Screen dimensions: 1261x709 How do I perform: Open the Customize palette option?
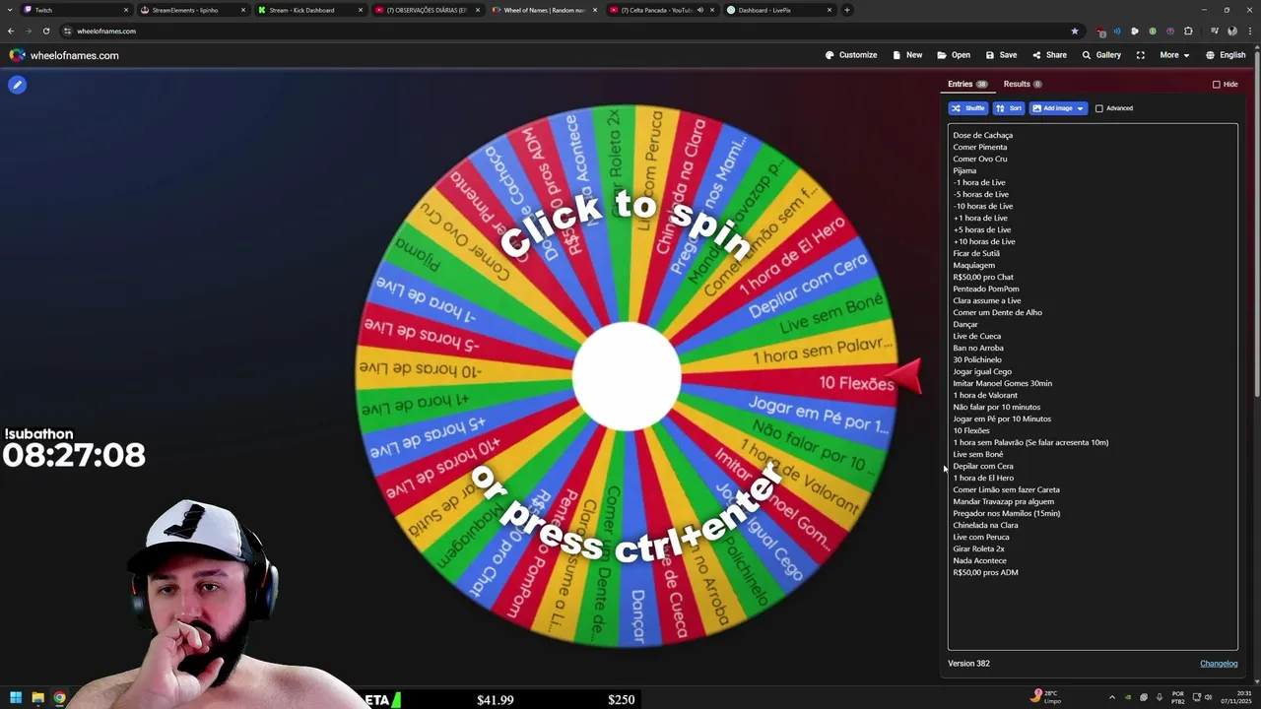[x=851, y=55]
